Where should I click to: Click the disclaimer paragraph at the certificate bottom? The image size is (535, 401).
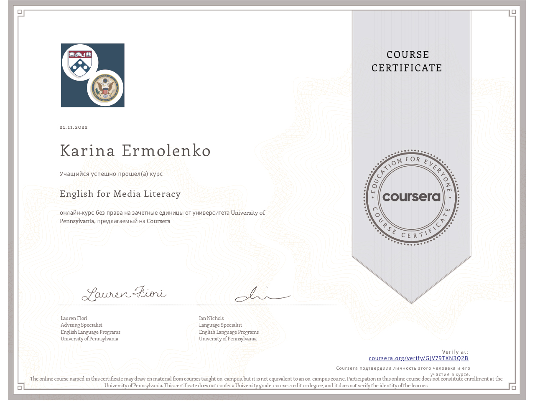266,382
